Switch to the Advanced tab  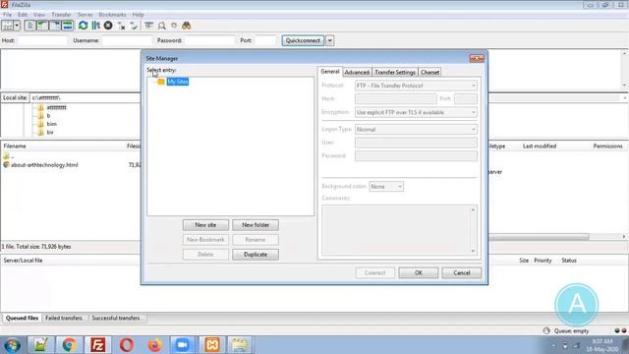pyautogui.click(x=357, y=72)
